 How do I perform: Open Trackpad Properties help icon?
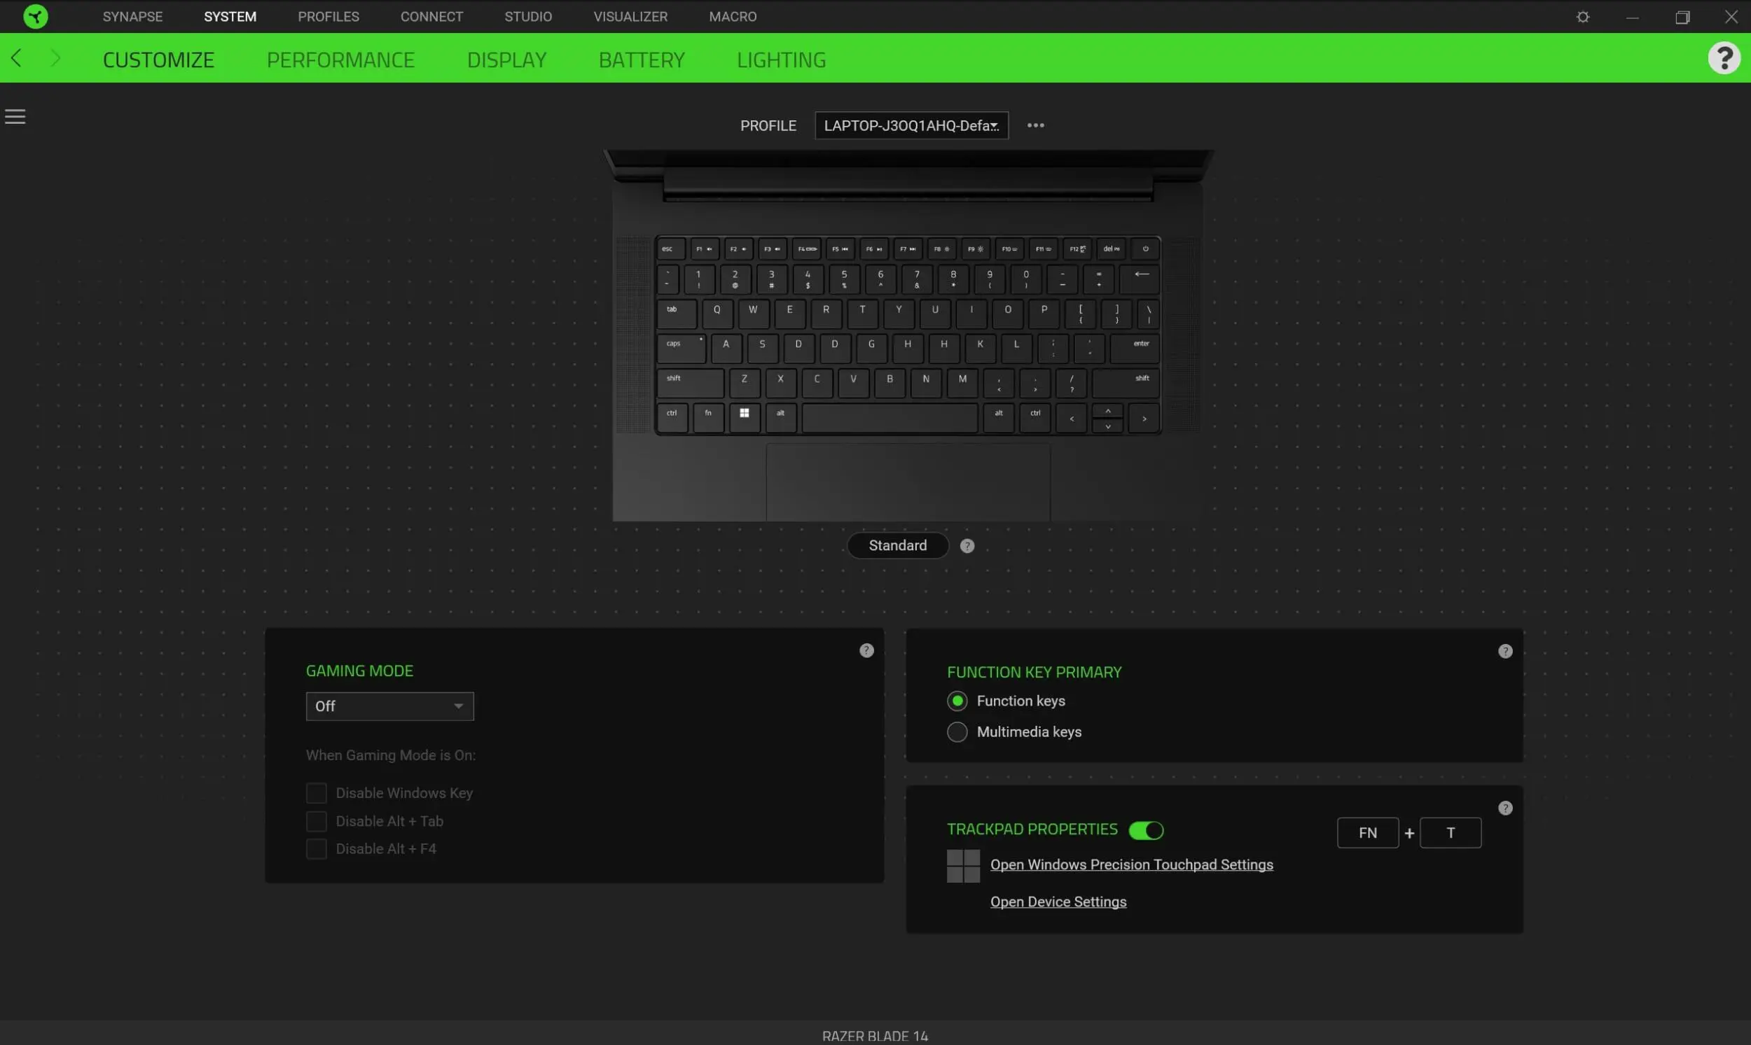tap(1504, 808)
